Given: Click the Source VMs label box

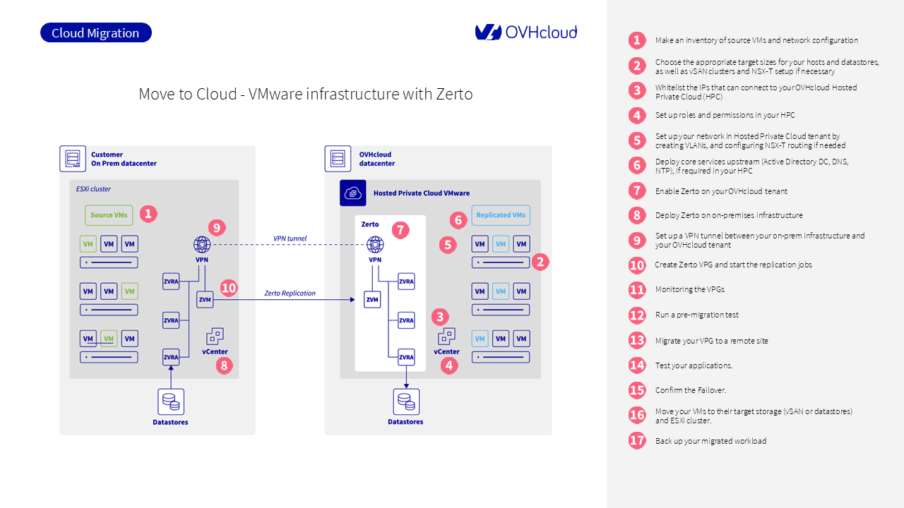Looking at the screenshot, I should coord(109,214).
